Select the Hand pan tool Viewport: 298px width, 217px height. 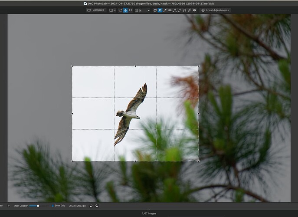pos(155,10)
